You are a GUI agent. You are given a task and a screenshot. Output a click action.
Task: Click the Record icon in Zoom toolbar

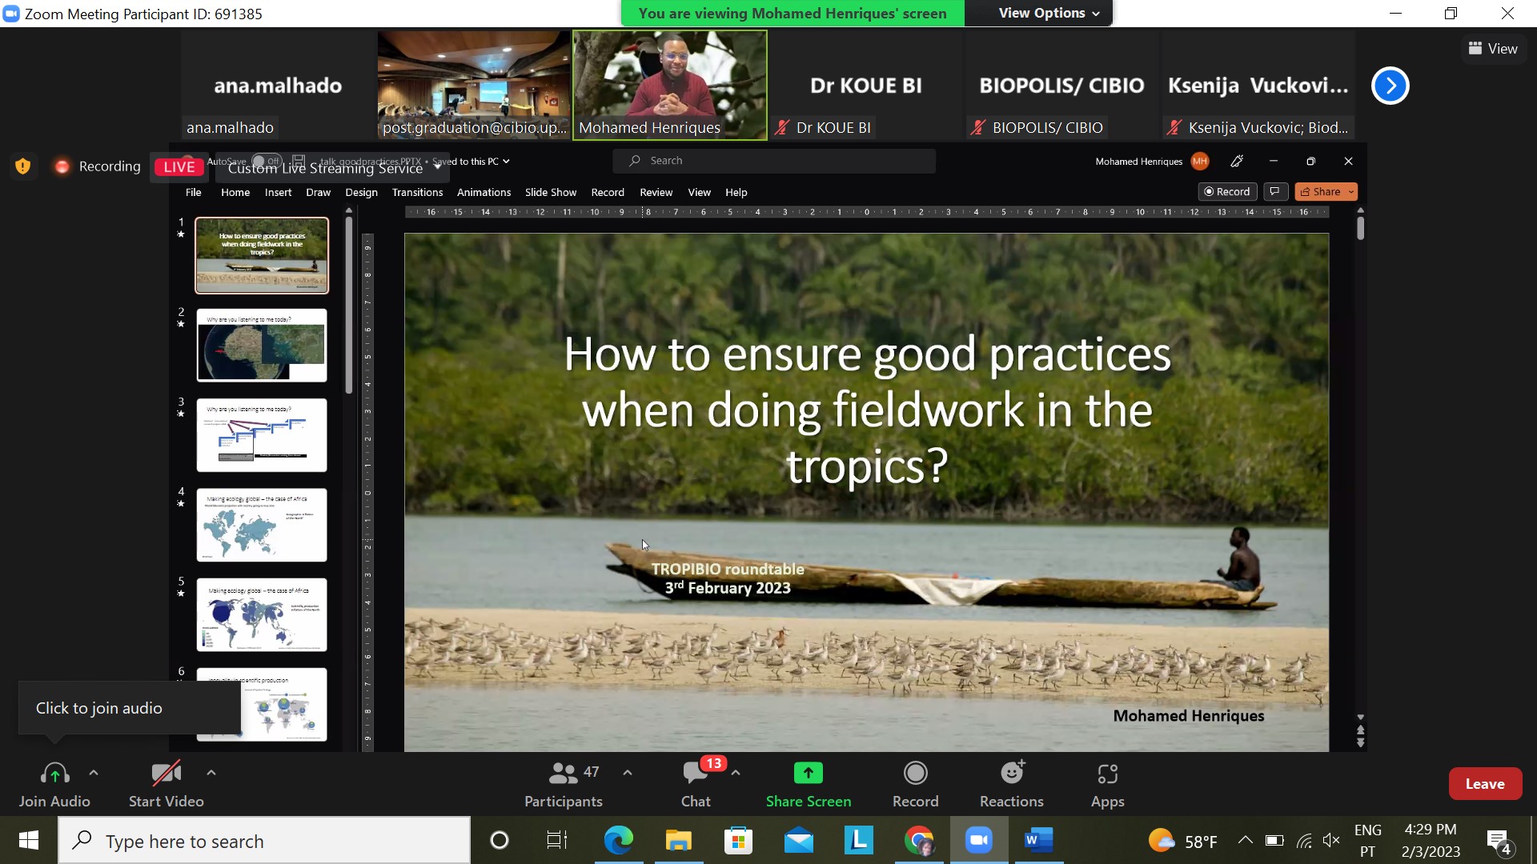tap(916, 773)
